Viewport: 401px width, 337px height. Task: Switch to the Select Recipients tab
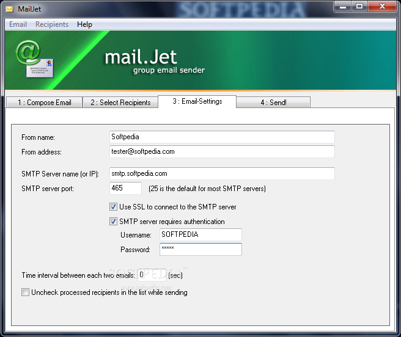tap(120, 103)
